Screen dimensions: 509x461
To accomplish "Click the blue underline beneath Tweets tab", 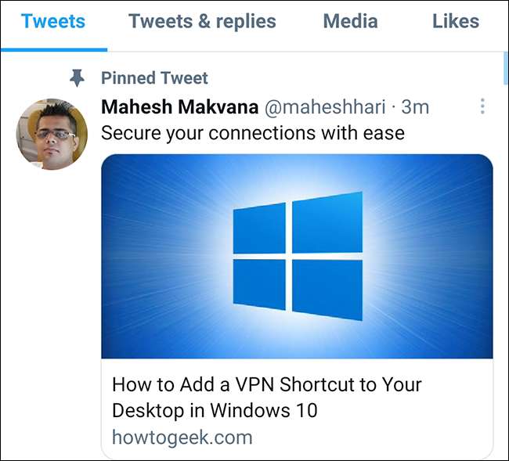I will coord(53,49).
